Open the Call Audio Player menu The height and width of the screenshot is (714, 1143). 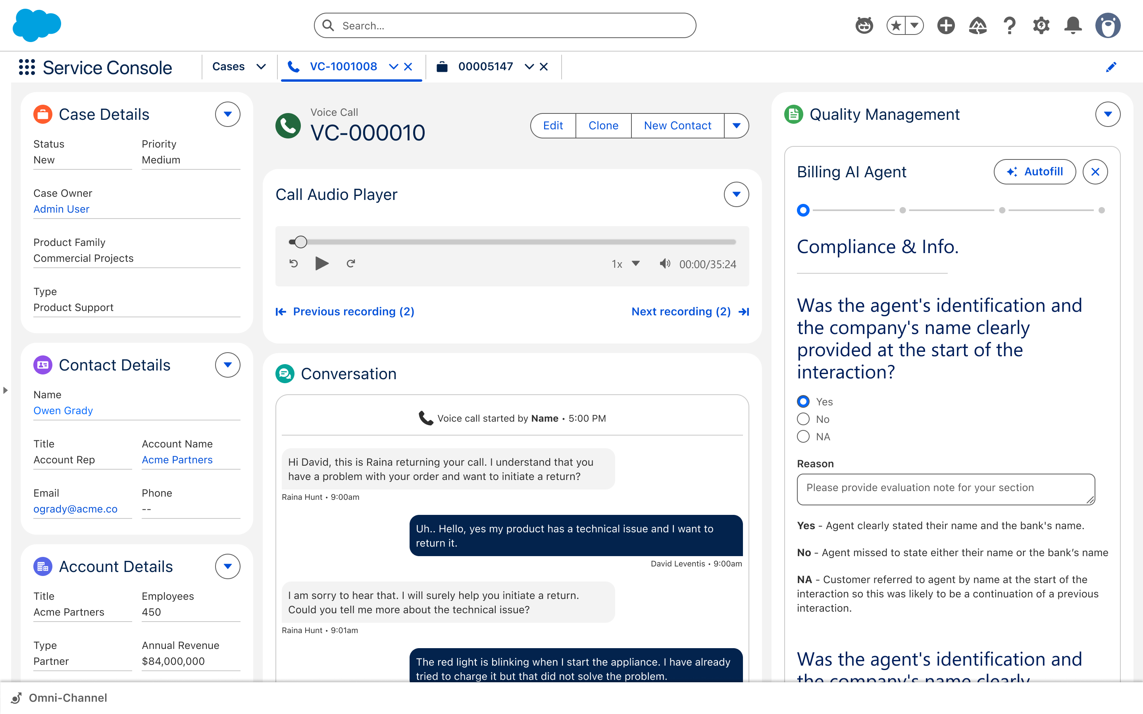tap(736, 194)
